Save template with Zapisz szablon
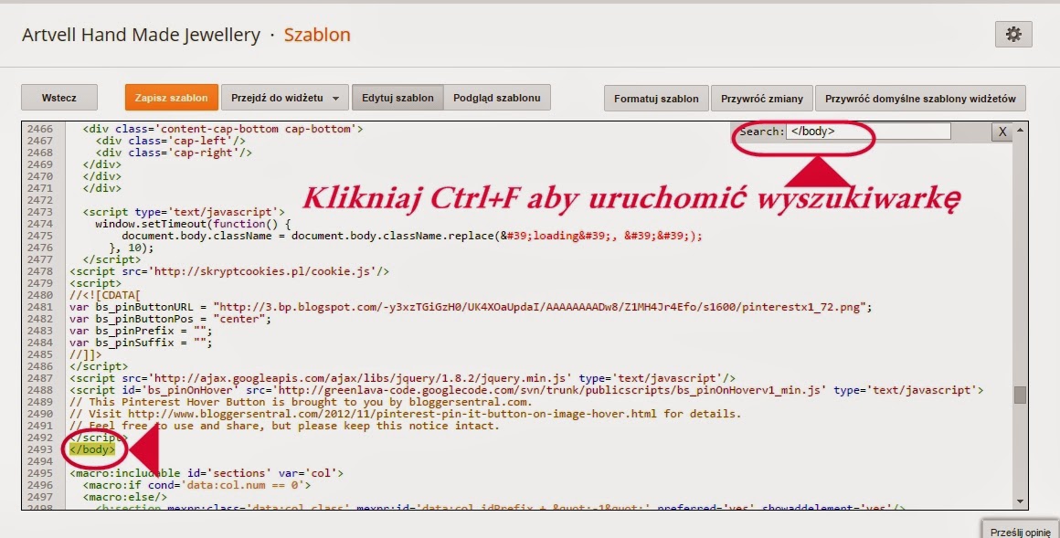The image size is (1060, 538). pyautogui.click(x=171, y=98)
